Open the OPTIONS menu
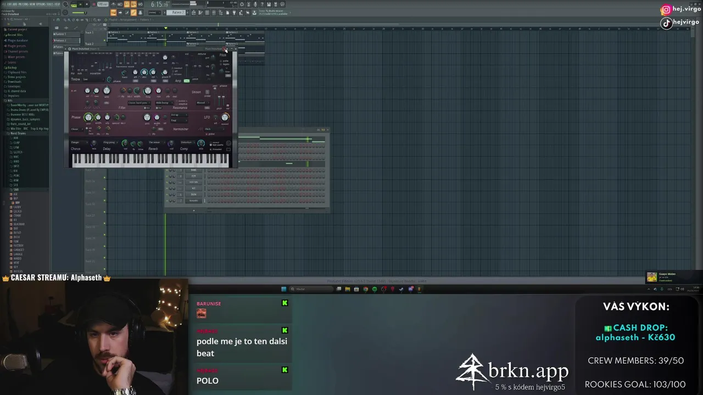Screen dimensions: 703x395 point(41,4)
